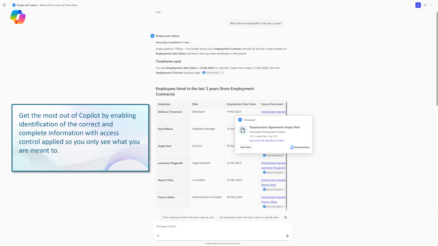
Task: Click the 14 Feb 2023 start date
Action: click(x=234, y=112)
